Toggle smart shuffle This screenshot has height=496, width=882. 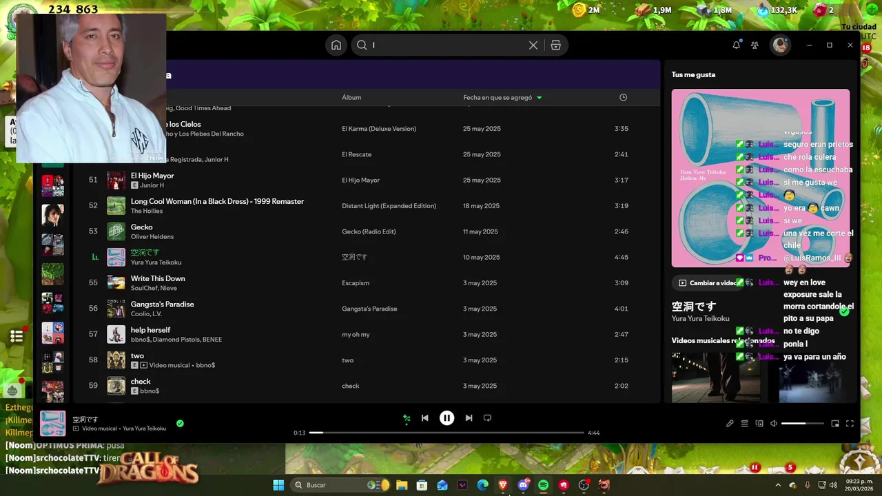407,418
